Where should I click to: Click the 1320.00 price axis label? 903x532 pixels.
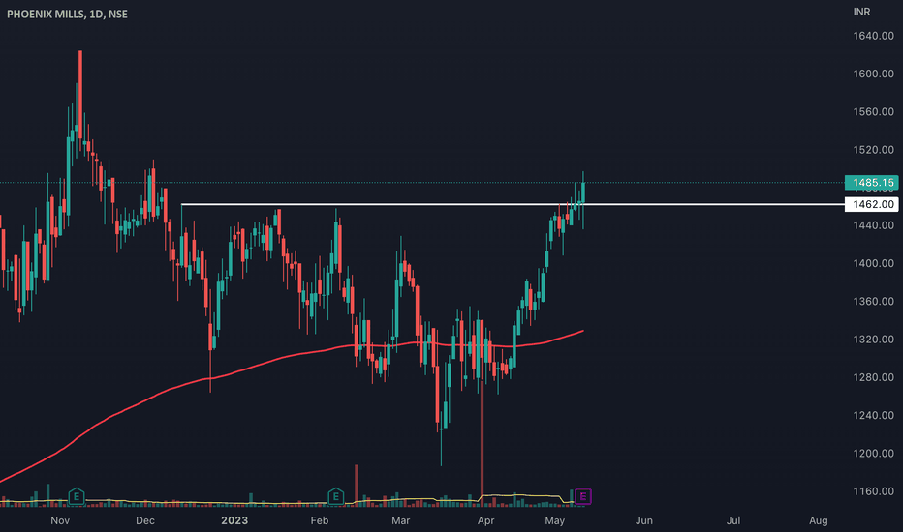pos(873,340)
